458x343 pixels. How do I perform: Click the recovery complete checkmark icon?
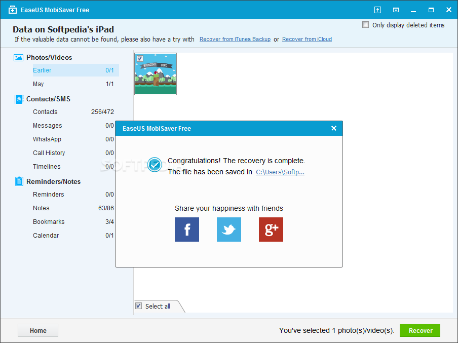click(x=155, y=165)
